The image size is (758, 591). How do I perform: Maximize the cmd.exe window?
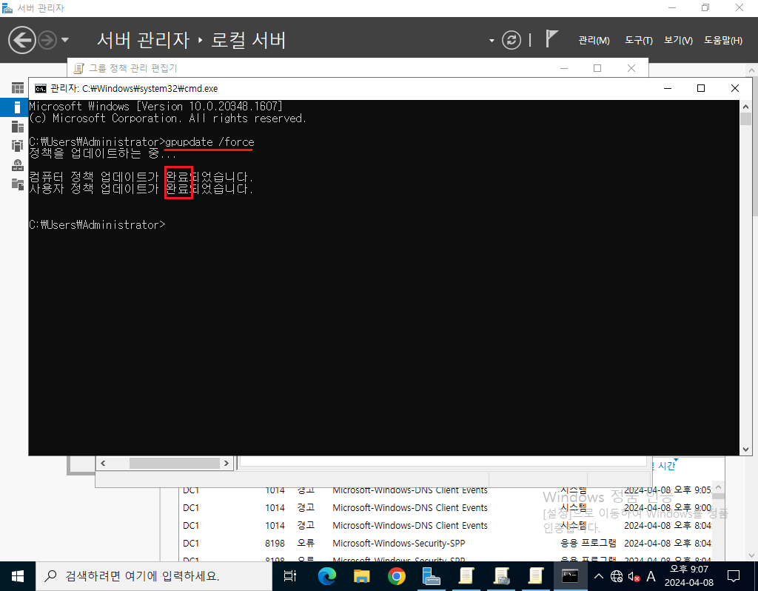[x=701, y=89]
